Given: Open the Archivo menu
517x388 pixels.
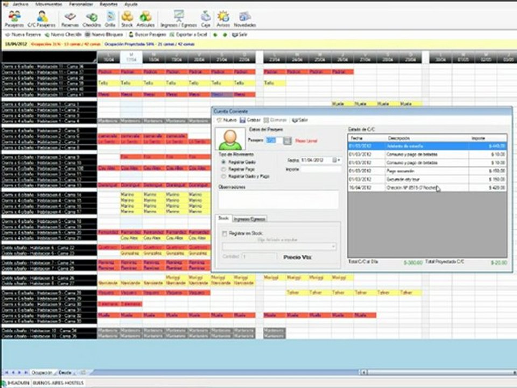Looking at the screenshot, I should point(20,4).
